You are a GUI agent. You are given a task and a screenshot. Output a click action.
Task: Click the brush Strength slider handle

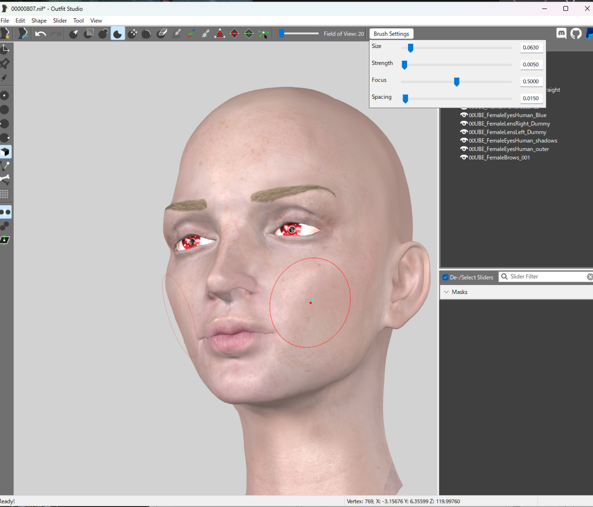[x=404, y=65]
